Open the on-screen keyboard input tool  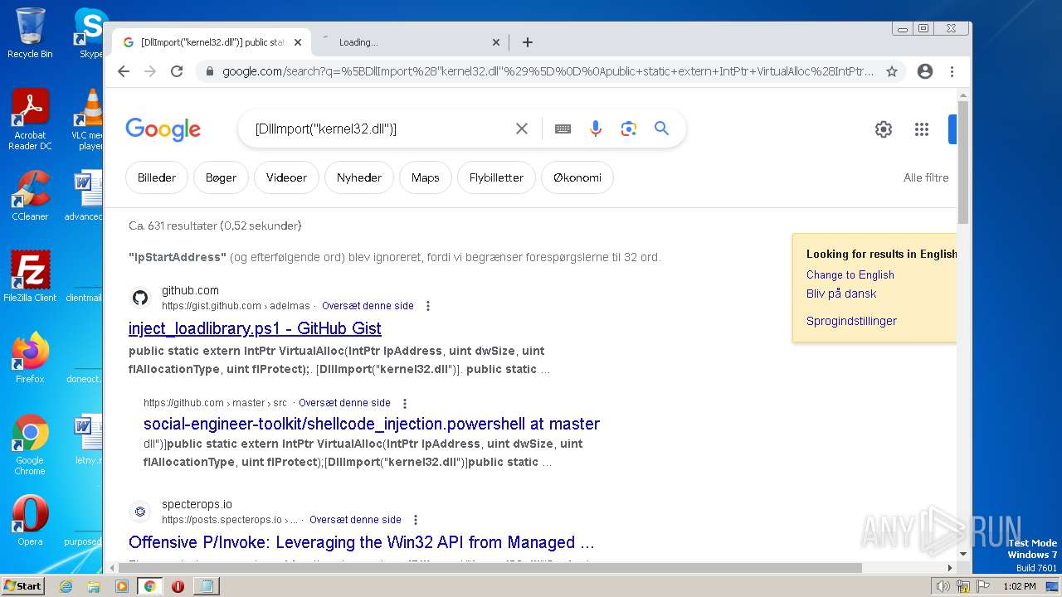(563, 129)
